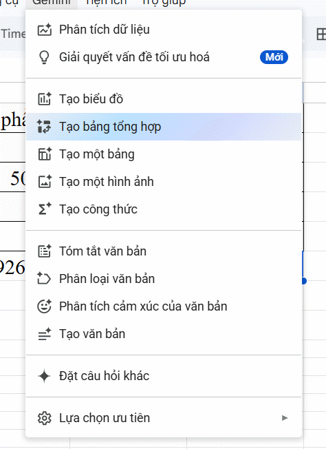Open Phân tích cảm xúc của văn bản
Screen dimensions: 326x449
point(164,306)
